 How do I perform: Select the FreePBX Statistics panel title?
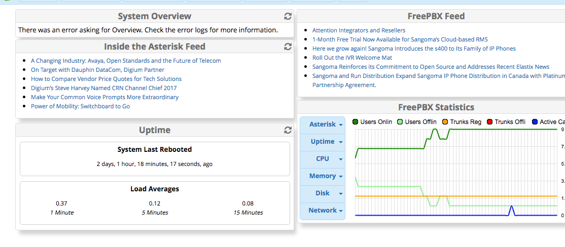click(x=436, y=107)
